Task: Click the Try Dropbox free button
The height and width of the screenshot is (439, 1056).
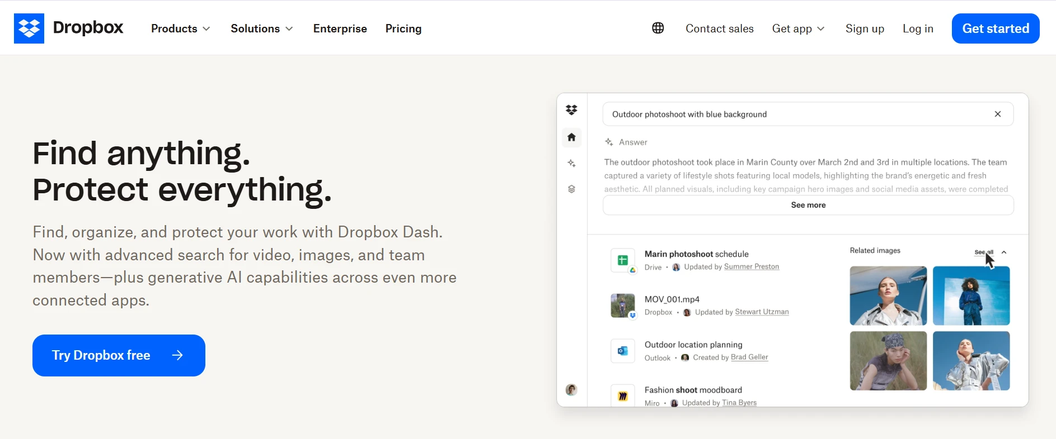Action: (x=119, y=355)
